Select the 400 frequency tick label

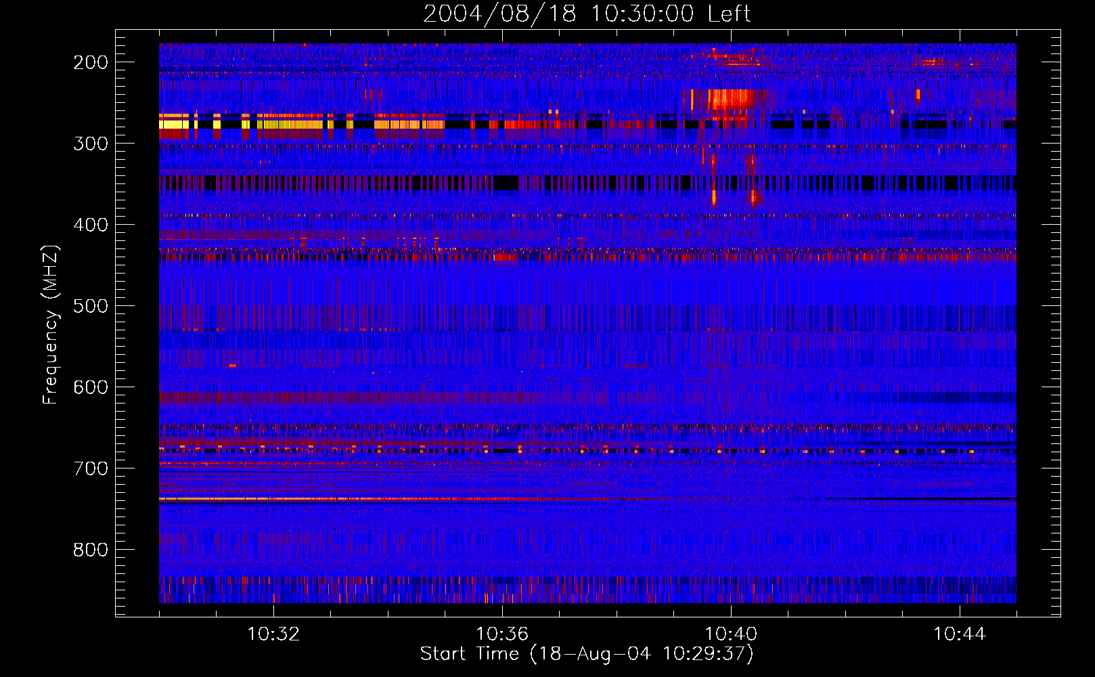point(91,225)
